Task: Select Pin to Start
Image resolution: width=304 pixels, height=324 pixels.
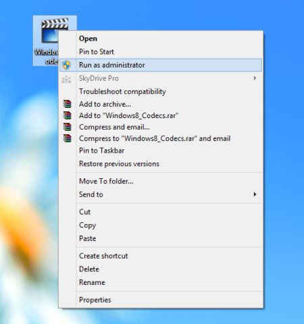Action: click(161, 52)
